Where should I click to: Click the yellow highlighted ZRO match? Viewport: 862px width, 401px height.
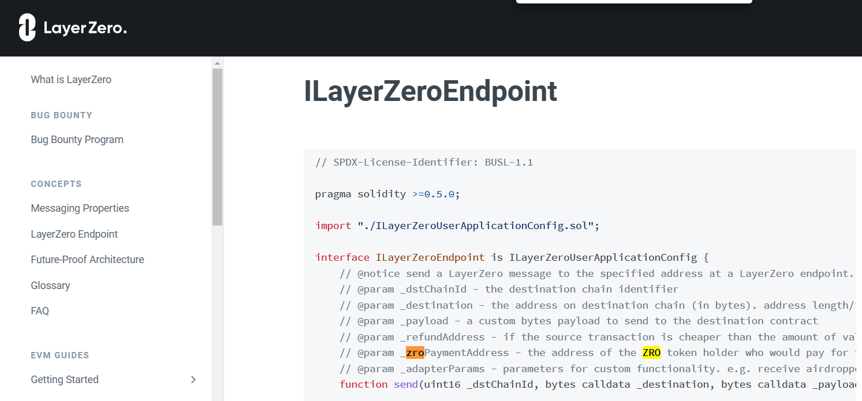651,353
